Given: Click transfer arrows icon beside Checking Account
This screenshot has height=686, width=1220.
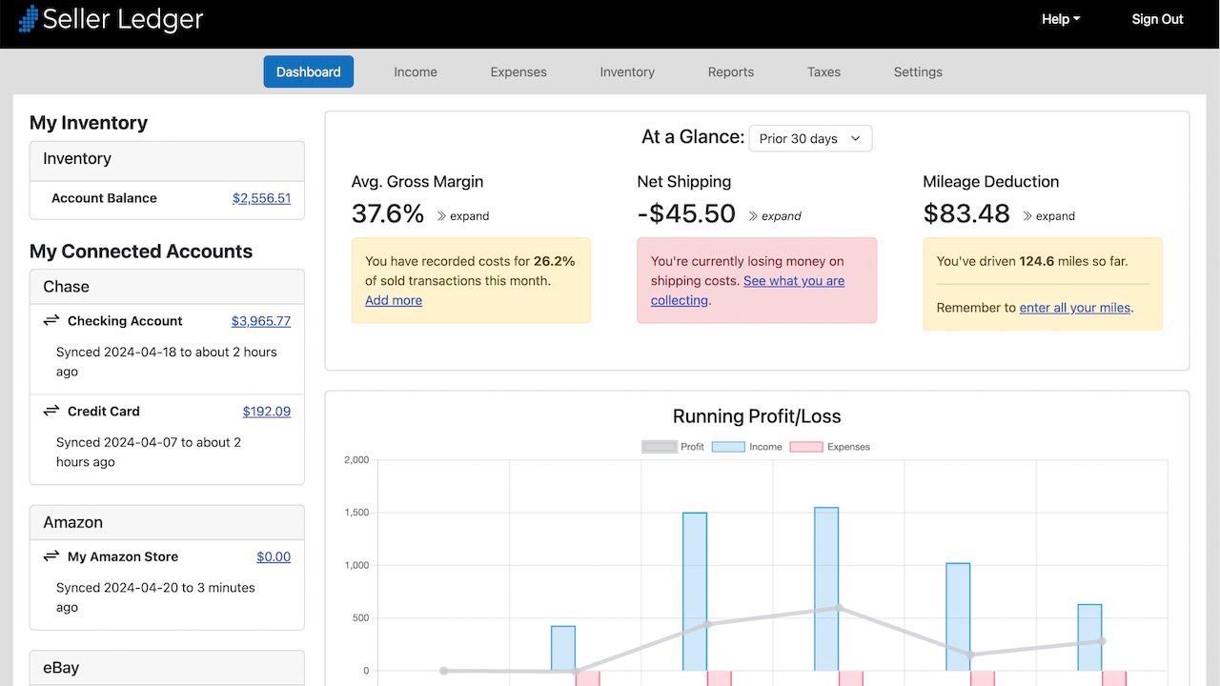Looking at the screenshot, I should point(51,321).
